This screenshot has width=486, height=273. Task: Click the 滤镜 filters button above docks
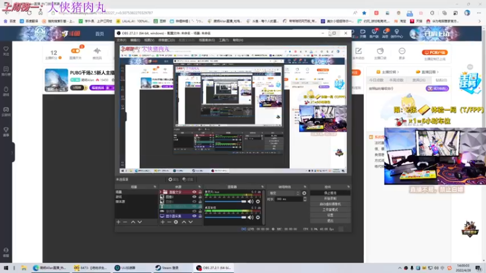pos(188,180)
